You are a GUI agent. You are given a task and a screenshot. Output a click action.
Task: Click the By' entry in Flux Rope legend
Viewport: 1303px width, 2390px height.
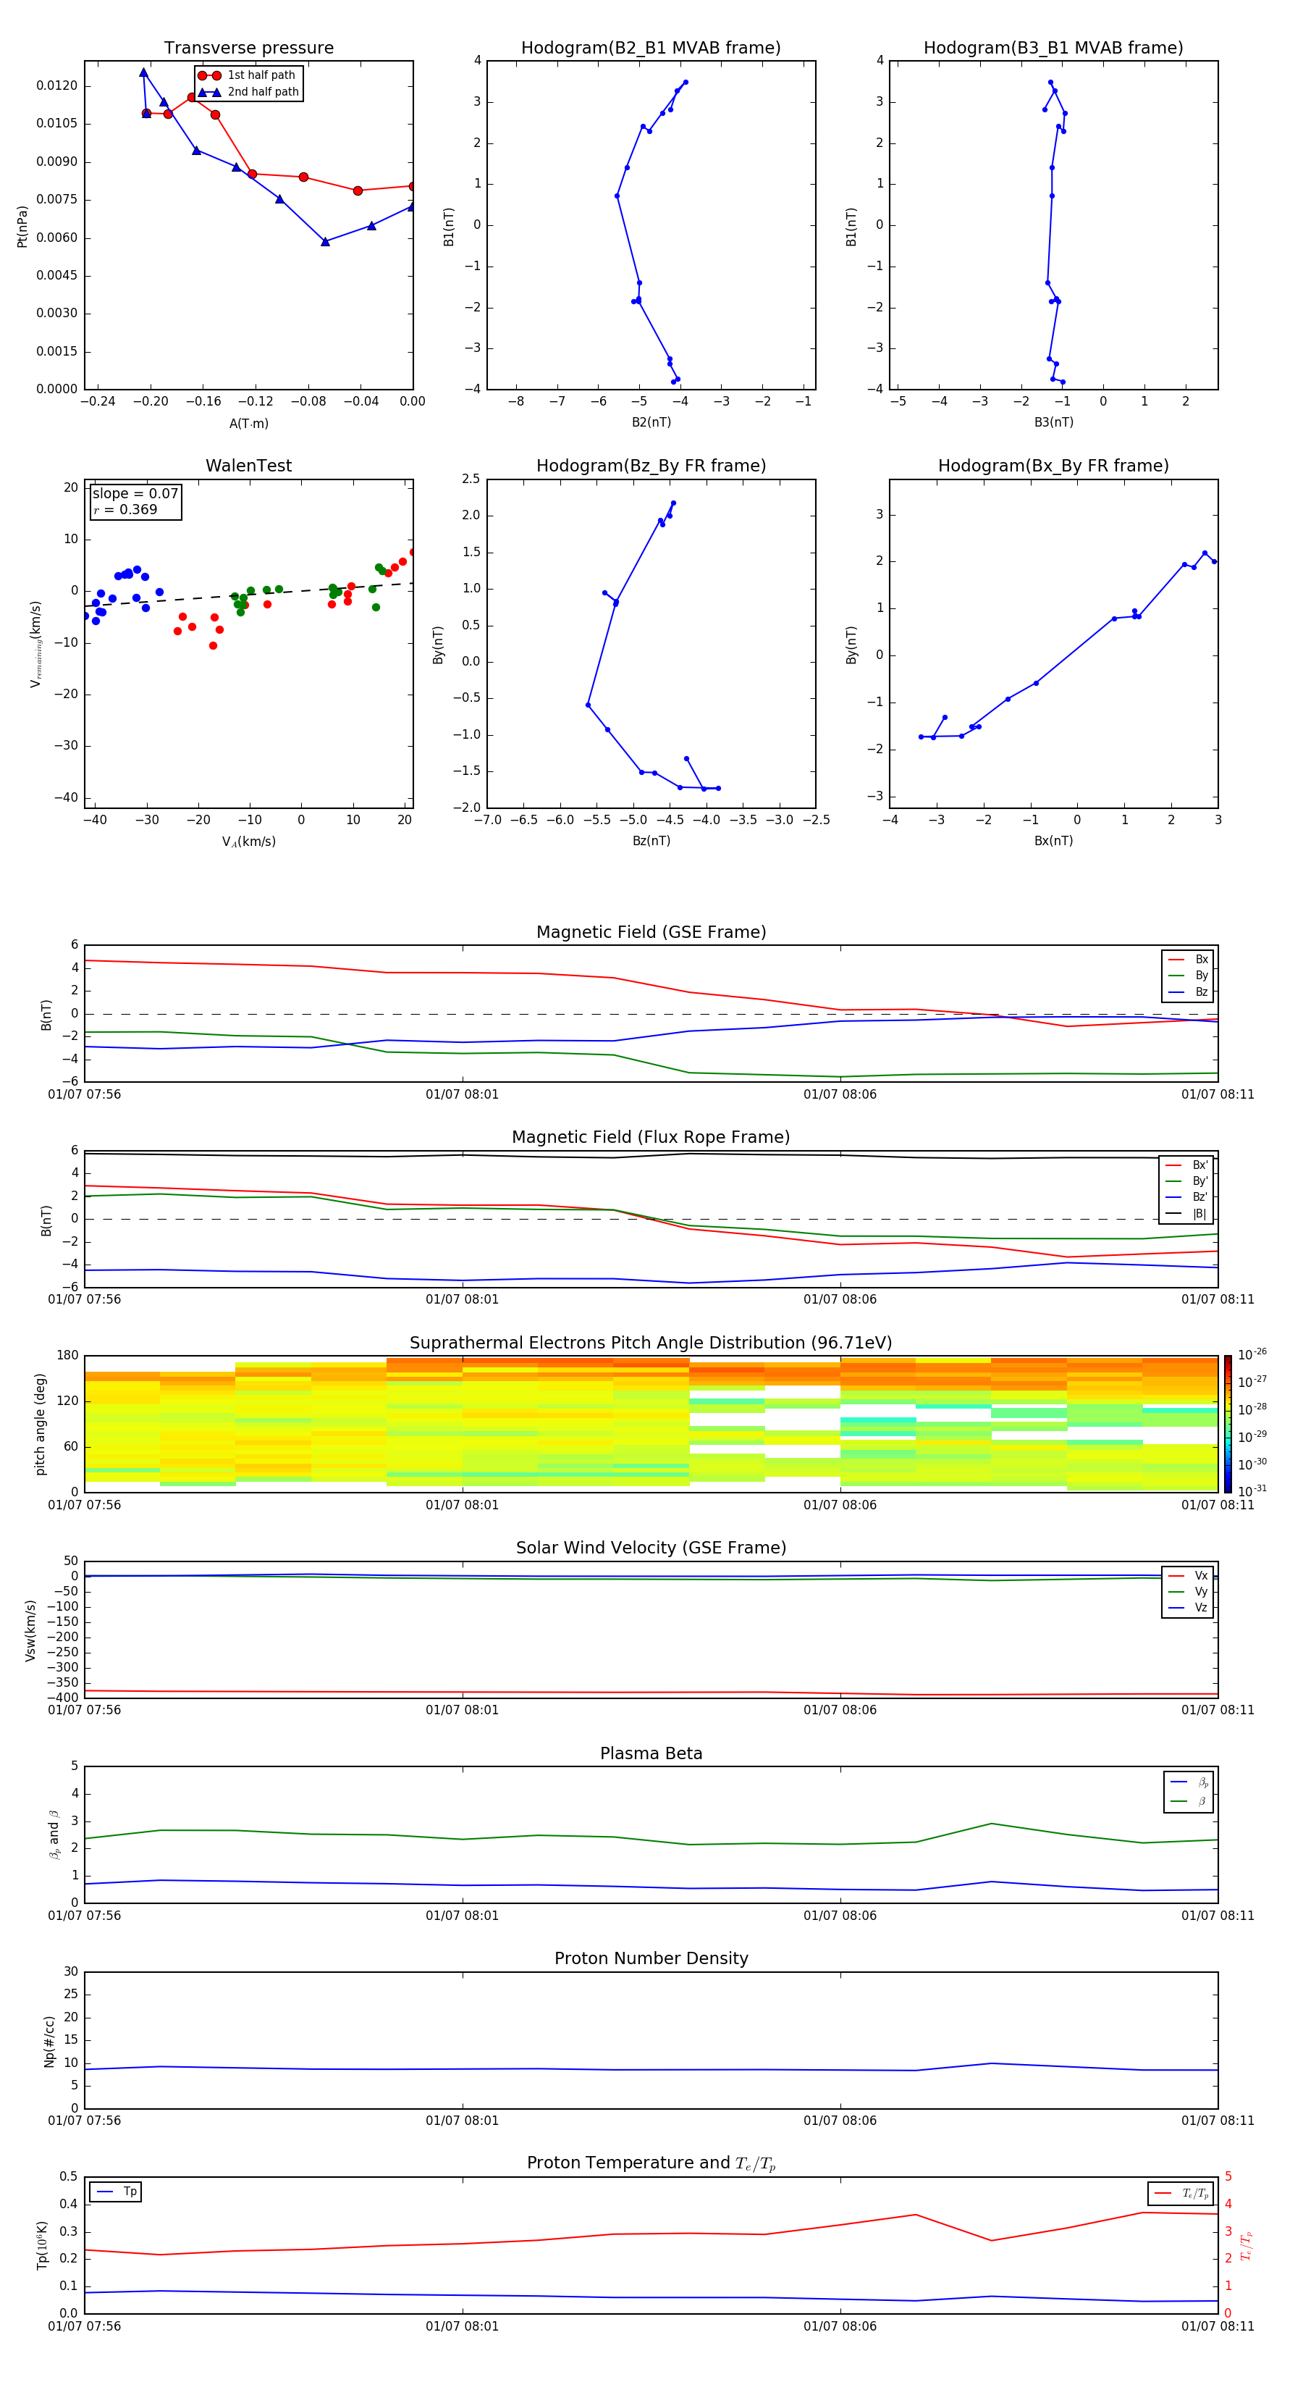1187,1181
